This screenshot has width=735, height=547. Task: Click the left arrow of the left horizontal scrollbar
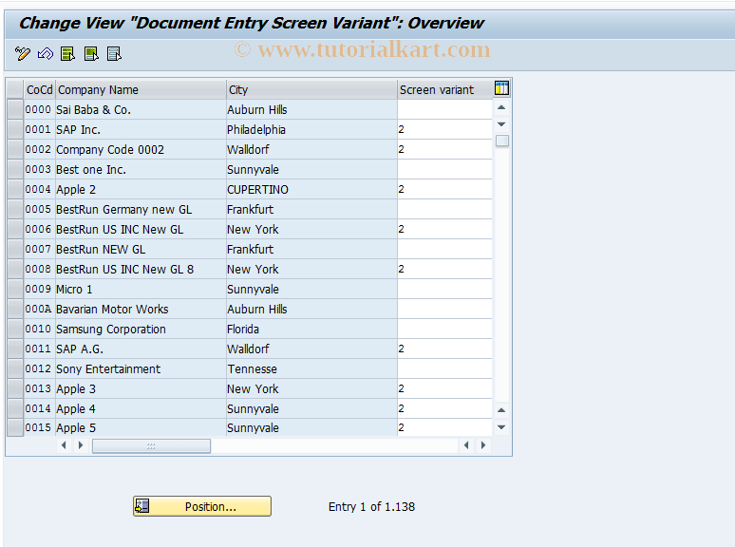pyautogui.click(x=64, y=445)
